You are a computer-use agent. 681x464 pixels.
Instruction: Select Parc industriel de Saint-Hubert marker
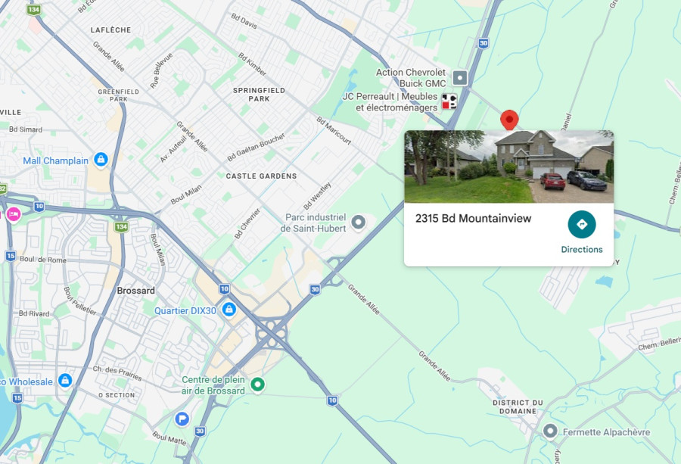(359, 223)
